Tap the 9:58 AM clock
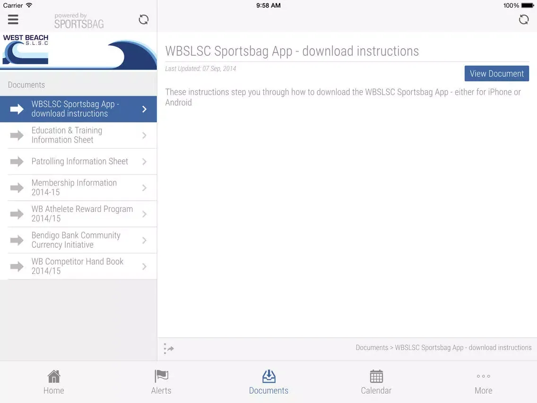This screenshot has width=537, height=403. (x=268, y=6)
